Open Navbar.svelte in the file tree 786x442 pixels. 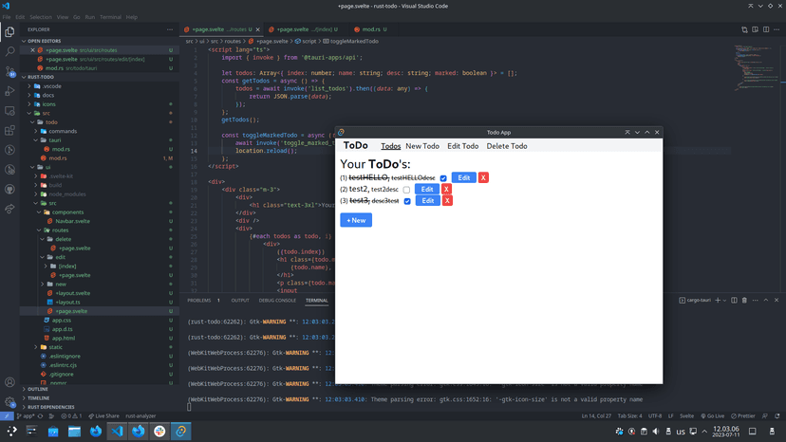click(74, 221)
